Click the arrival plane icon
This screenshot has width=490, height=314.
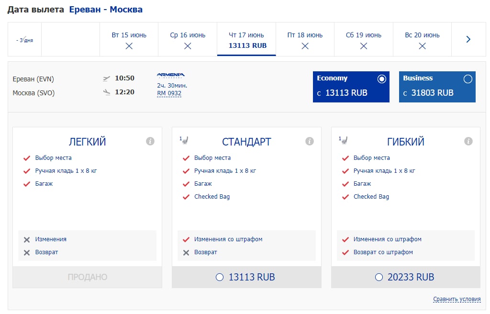pos(107,92)
